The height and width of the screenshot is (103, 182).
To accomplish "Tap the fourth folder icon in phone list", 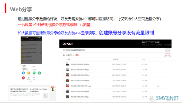I will tap(22, 57).
